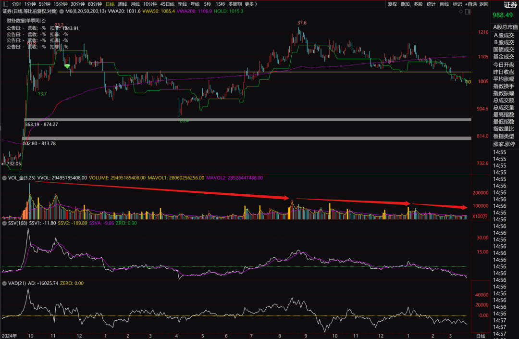Click the SSV(168) indicator label
519x339 pixels.
coord(18,223)
